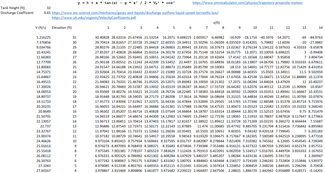Select the Tank Height value cell 32

click(x=48, y=8)
